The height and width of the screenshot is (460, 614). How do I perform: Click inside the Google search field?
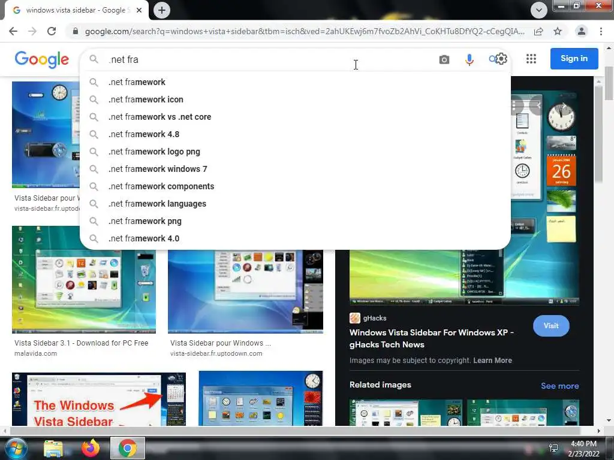270,59
